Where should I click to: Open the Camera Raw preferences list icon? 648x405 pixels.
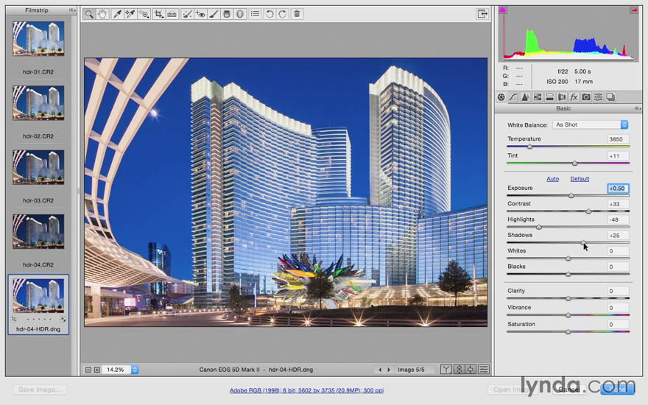255,14
